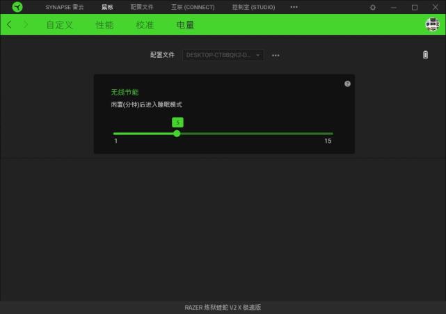Click the battery status icon
The image size is (446, 314).
(425, 54)
